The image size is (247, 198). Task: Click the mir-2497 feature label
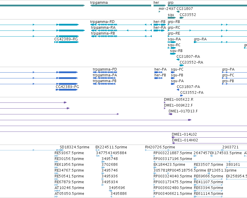(x=167, y=9)
